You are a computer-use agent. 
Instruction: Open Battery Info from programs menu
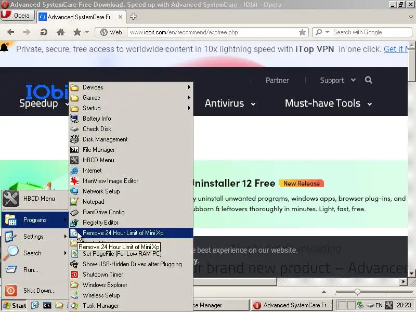click(131, 119)
